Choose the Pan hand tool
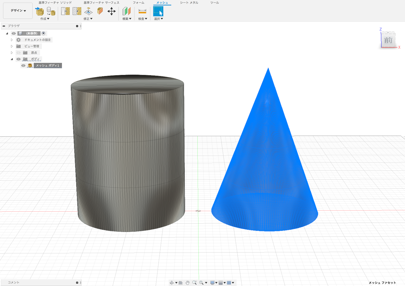 click(187, 283)
